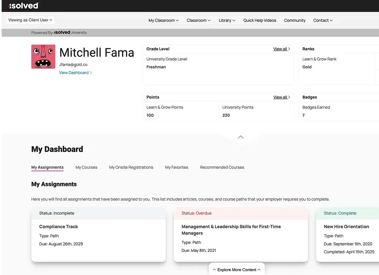Switch to the My Courses tab
379x275 pixels.
pos(86,167)
